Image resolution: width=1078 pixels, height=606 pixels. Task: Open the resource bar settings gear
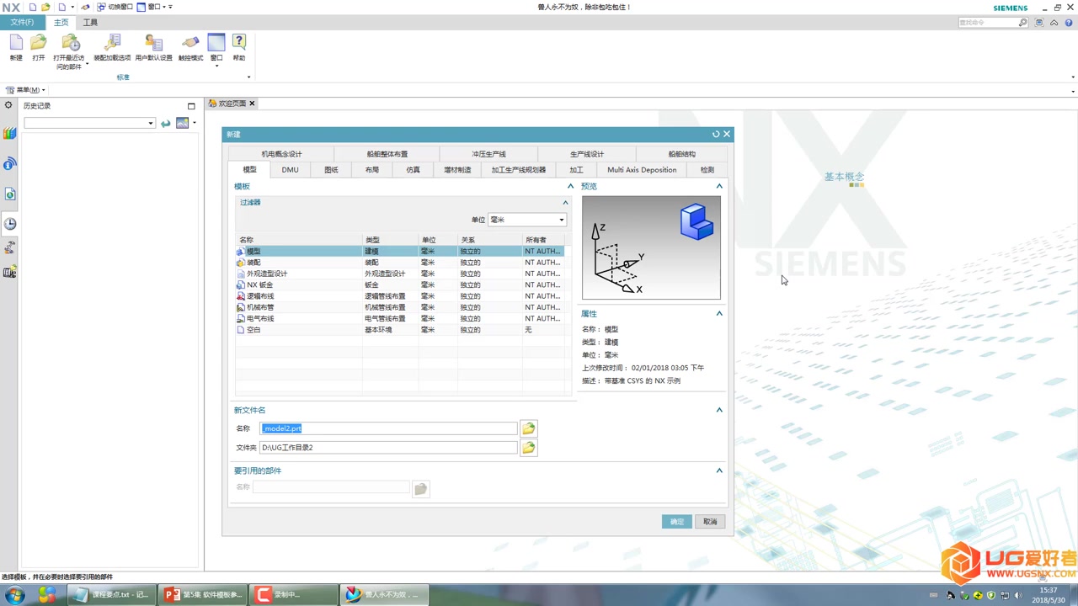8,105
